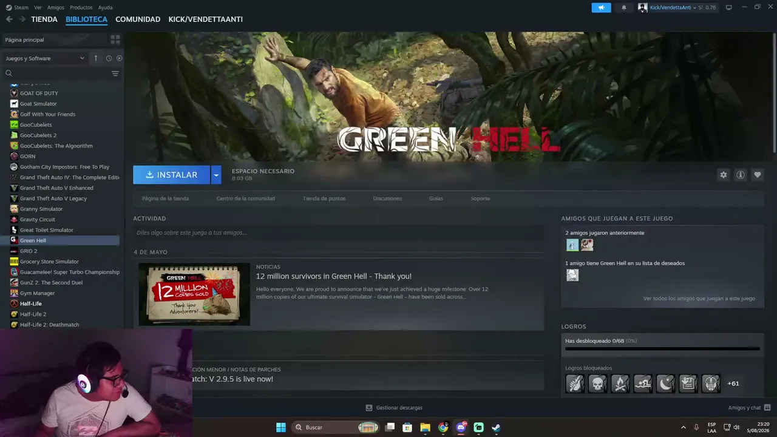Select GORN in the game list
Viewport: 777px width, 437px height.
click(x=27, y=156)
